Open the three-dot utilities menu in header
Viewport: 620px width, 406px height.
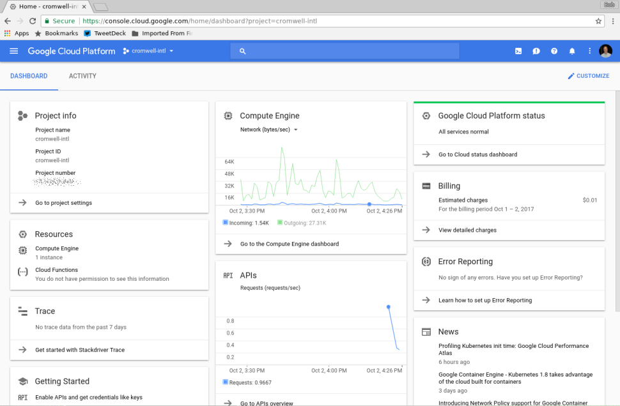(x=589, y=51)
